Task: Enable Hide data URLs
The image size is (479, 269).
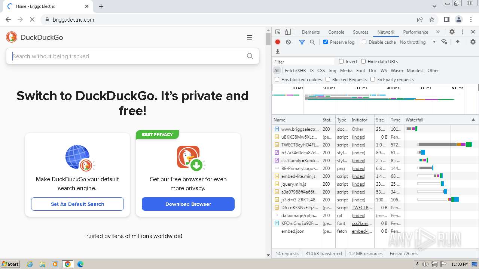Action: click(363, 62)
